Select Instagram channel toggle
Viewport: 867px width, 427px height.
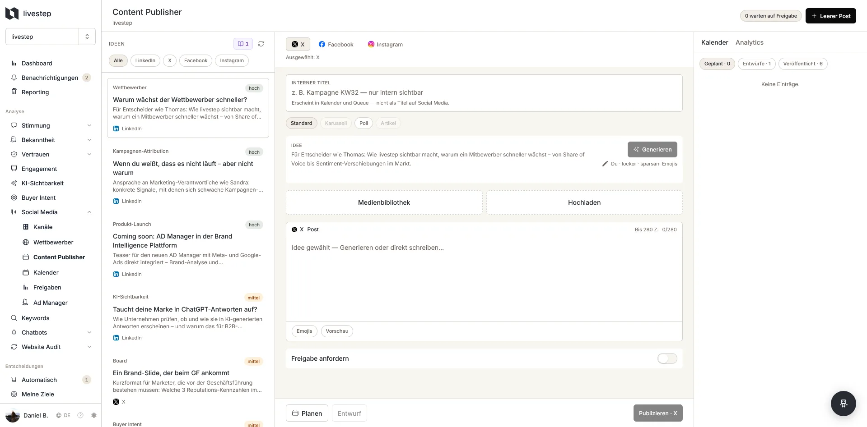[x=385, y=44]
